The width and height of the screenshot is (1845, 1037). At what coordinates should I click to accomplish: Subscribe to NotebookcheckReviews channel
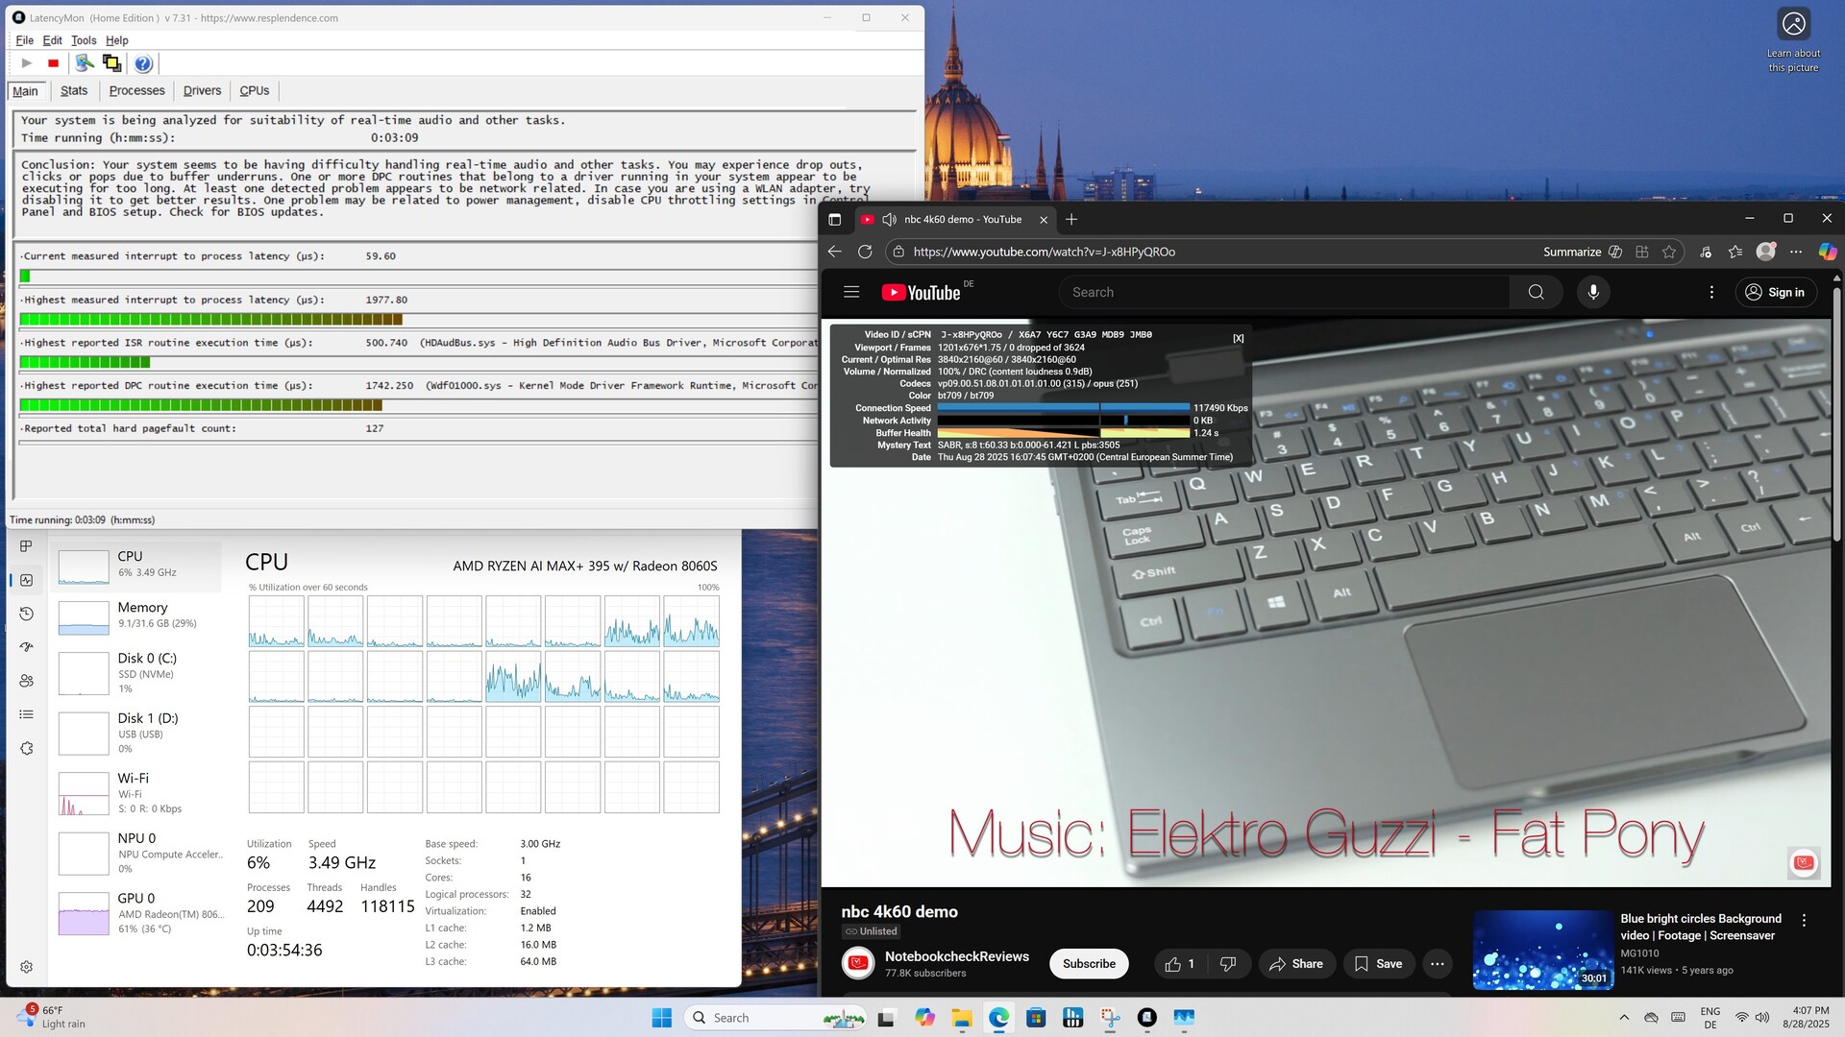coord(1089,964)
